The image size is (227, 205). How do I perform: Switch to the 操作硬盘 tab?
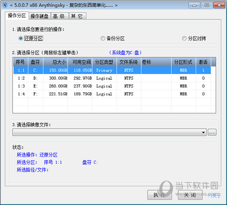click(39, 16)
